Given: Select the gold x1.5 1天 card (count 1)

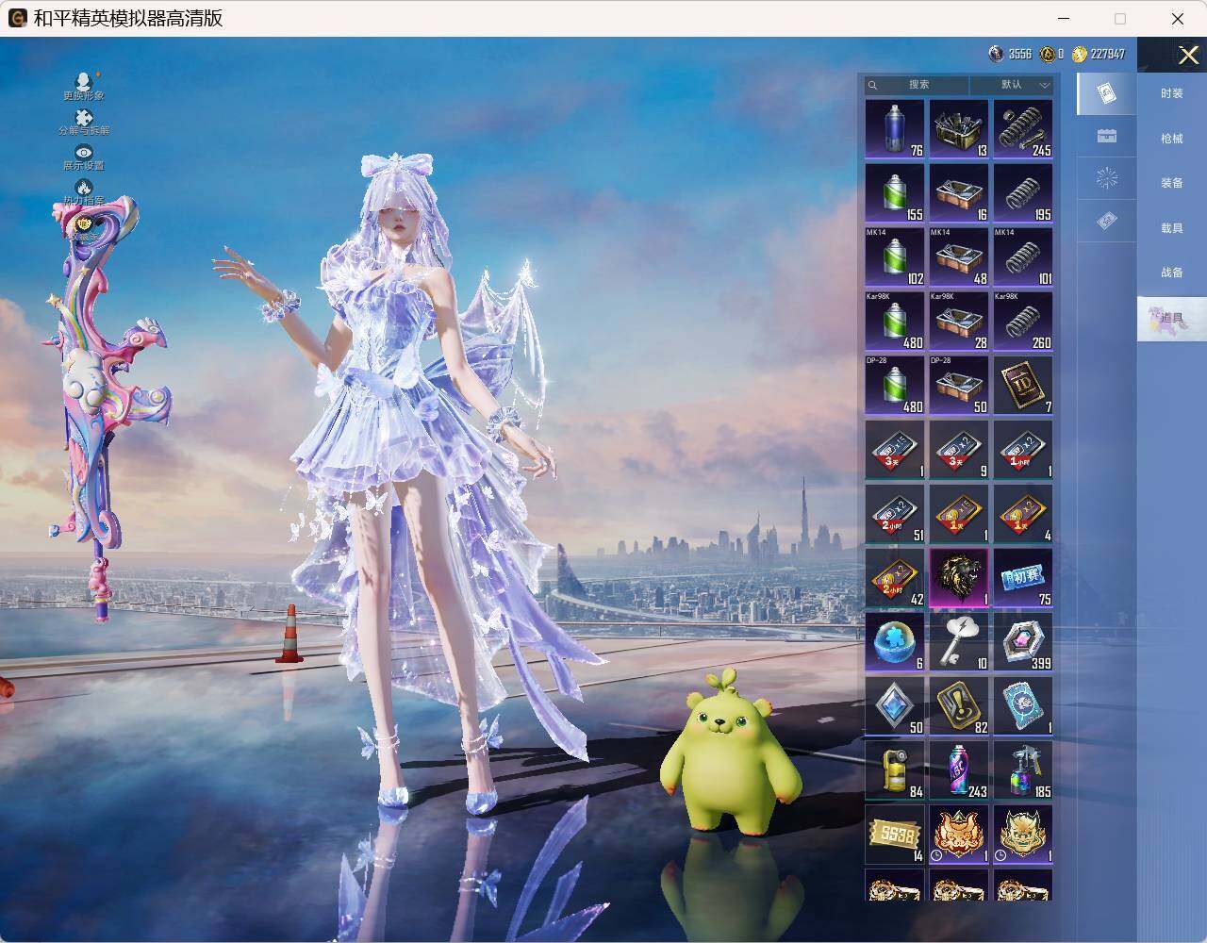Looking at the screenshot, I should click(959, 513).
